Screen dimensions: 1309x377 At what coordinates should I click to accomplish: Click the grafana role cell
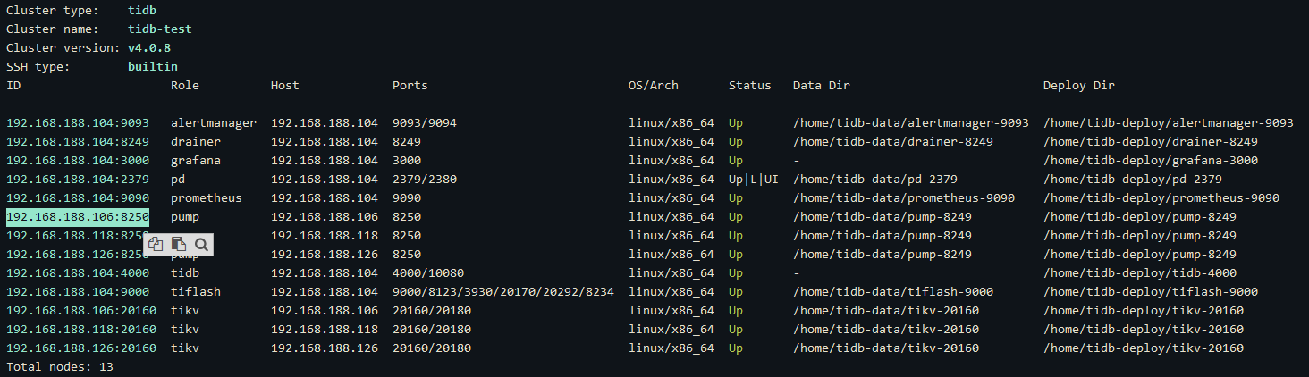coord(196,161)
